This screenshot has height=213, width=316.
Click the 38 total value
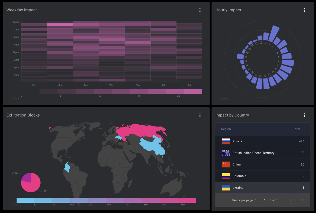[303, 153]
